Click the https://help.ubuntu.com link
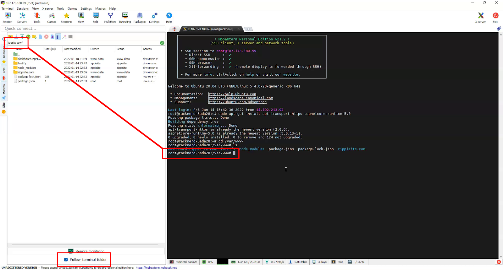This screenshot has width=503, height=270. (x=232, y=94)
